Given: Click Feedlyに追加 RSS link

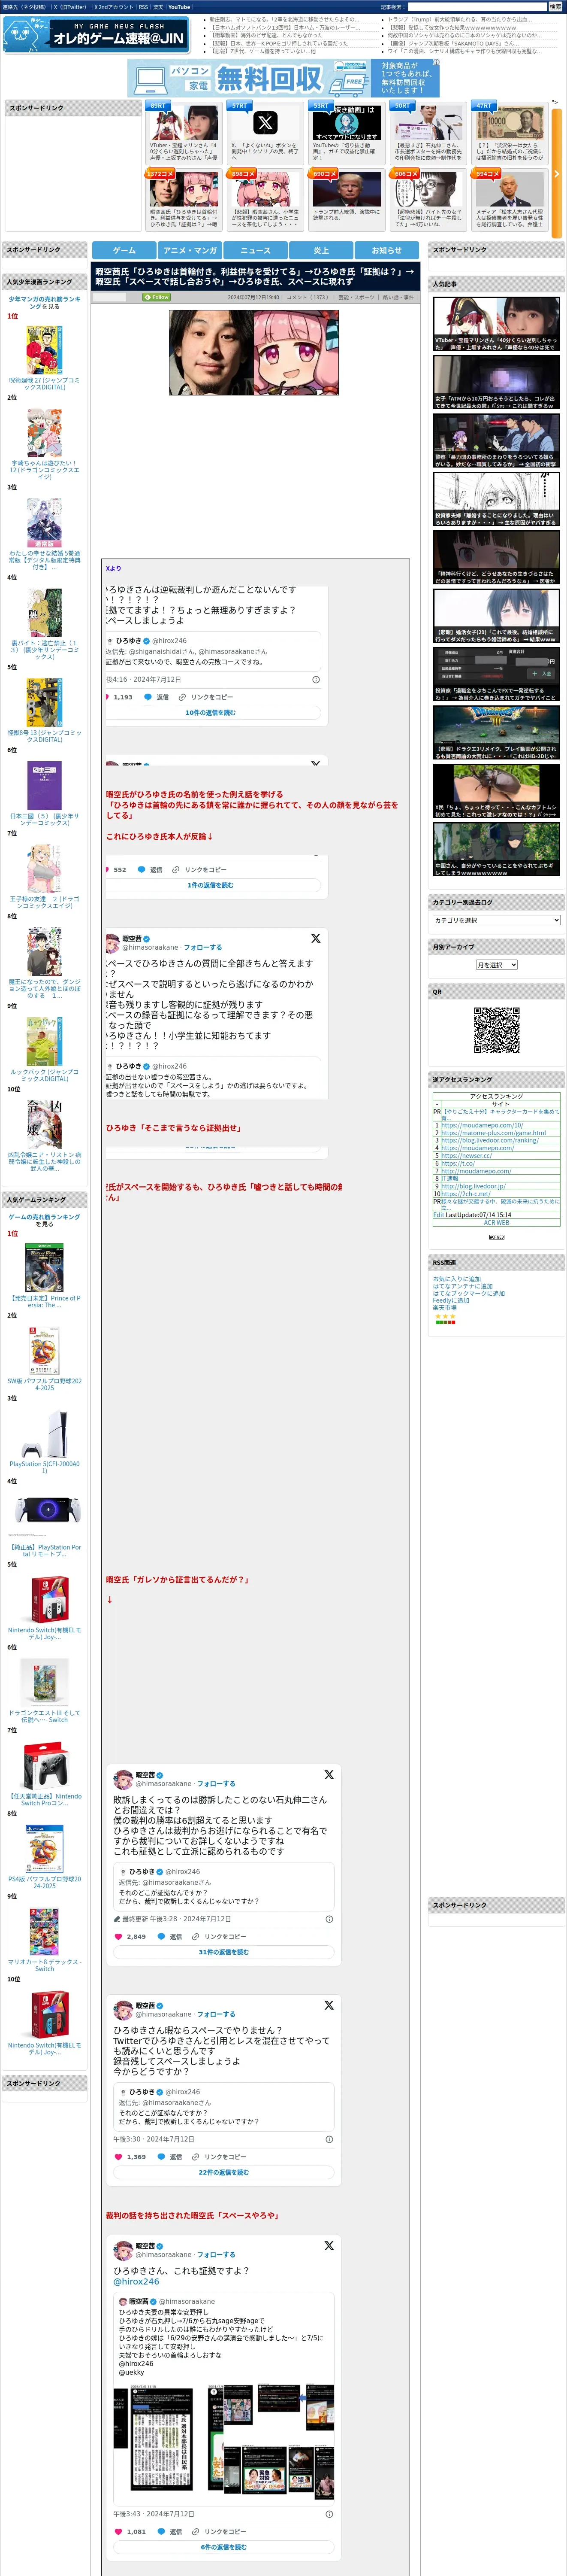Looking at the screenshot, I should (450, 1300).
